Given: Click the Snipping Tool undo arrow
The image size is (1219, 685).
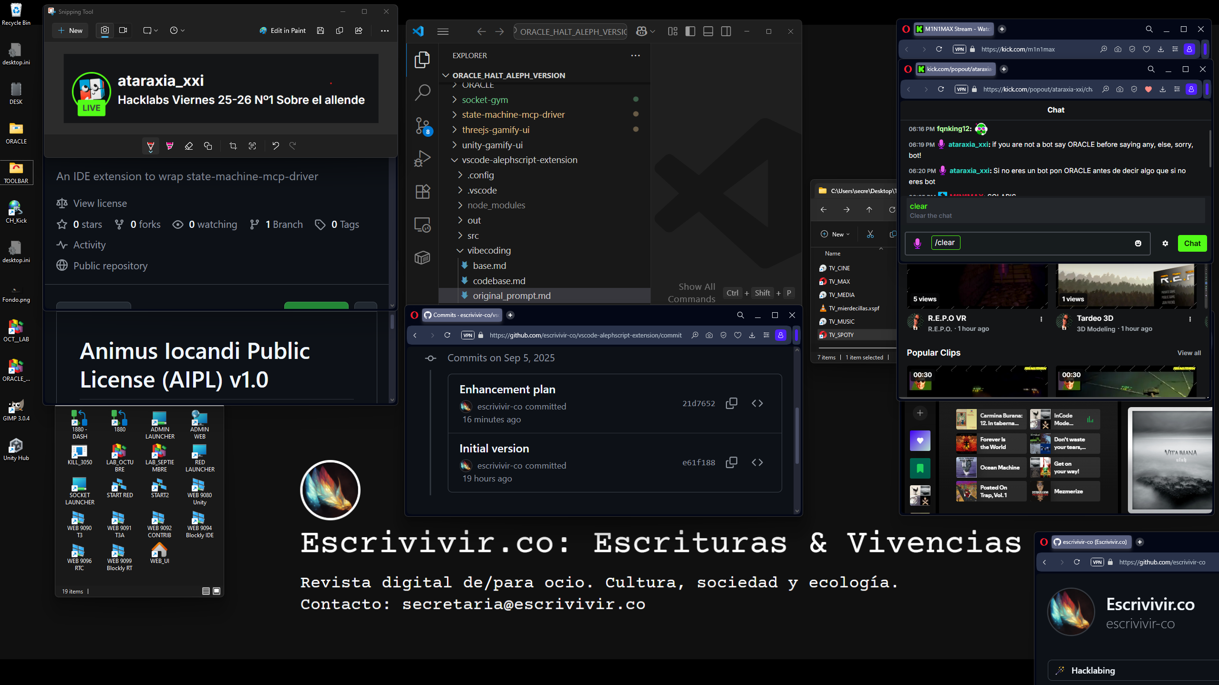Looking at the screenshot, I should click(x=275, y=146).
